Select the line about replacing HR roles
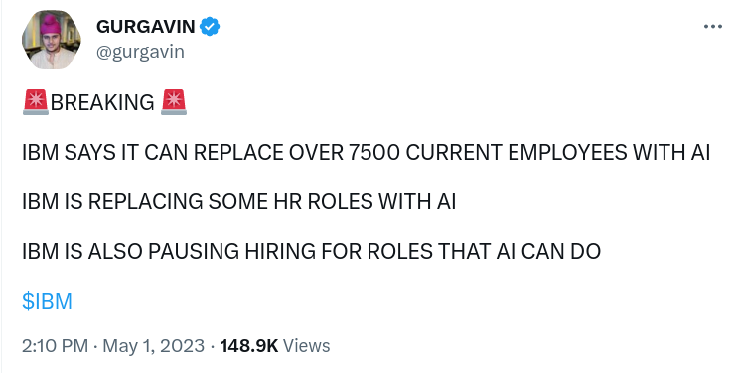Image resolution: width=738 pixels, height=373 pixels. coord(238,201)
